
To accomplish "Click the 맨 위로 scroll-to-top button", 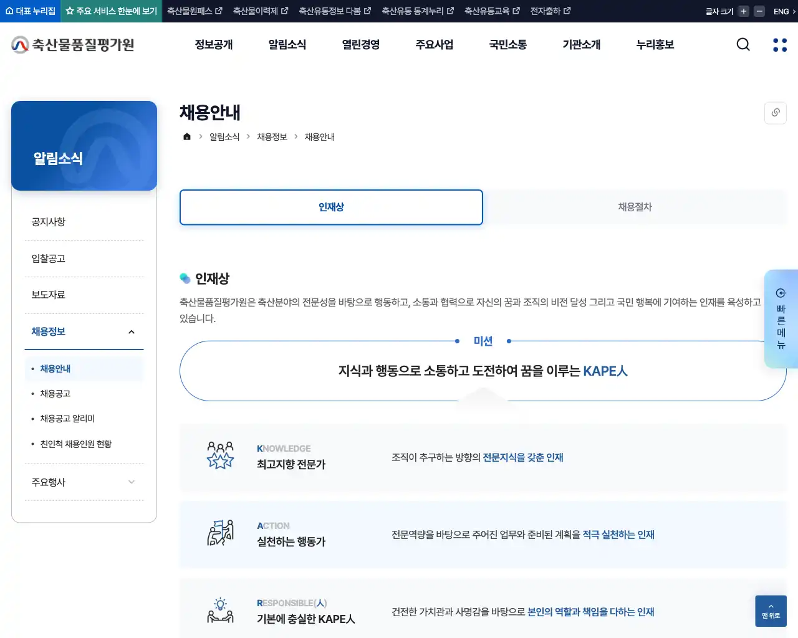I will [x=771, y=611].
